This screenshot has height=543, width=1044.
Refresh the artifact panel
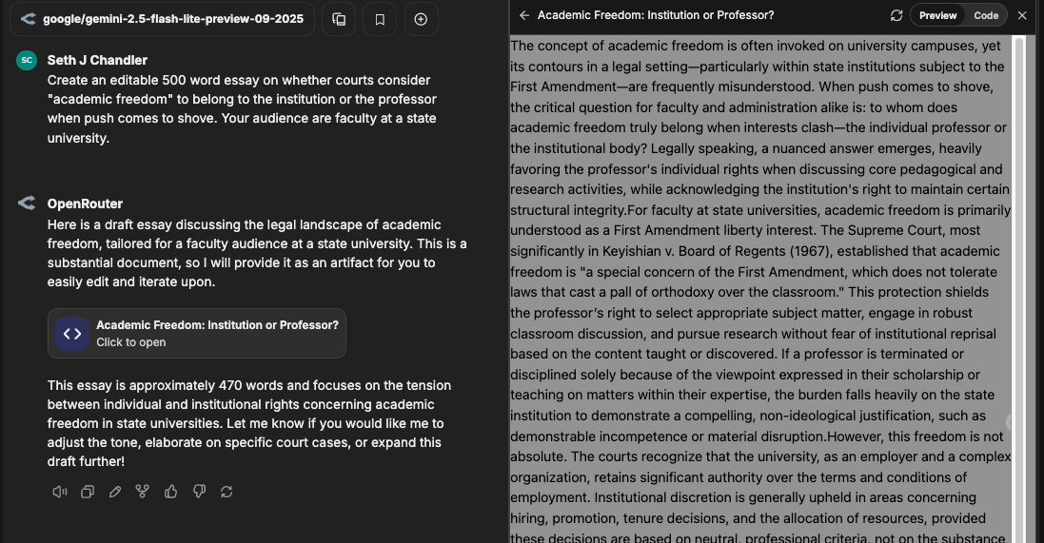(896, 16)
